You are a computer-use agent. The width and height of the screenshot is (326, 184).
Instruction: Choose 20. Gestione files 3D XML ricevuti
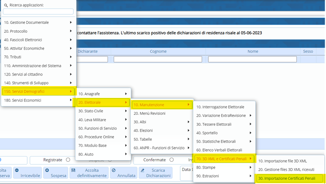[286, 169]
